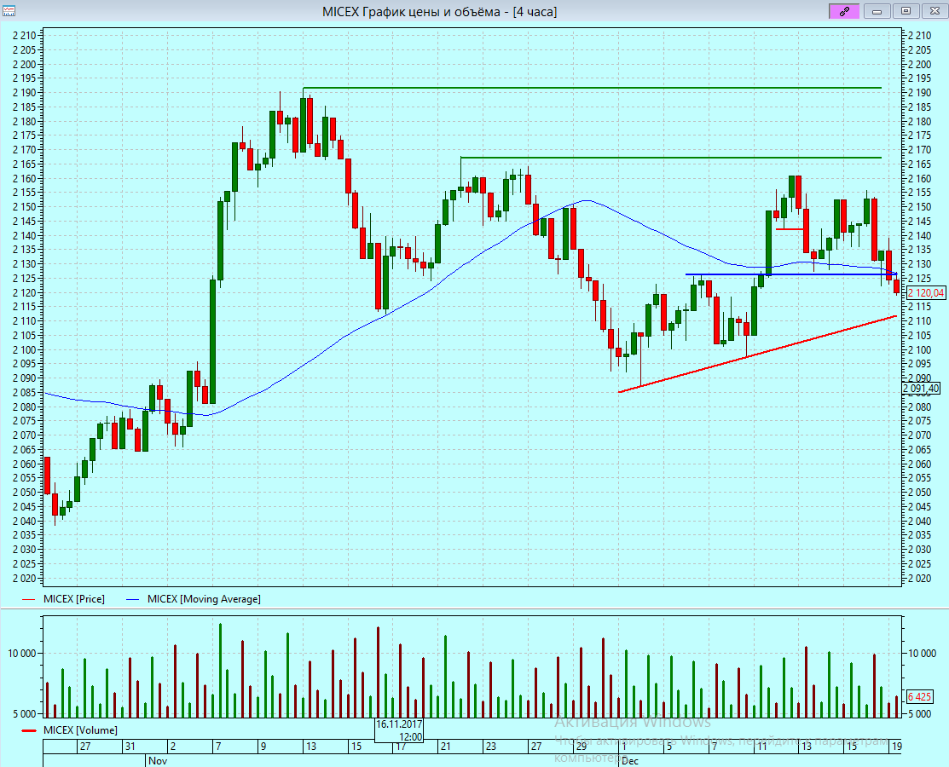Restore down the MICEX chart window
949x767 pixels.
[x=906, y=11]
